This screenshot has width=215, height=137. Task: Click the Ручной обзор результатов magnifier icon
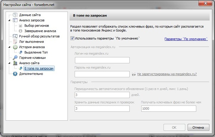[x=15, y=36]
